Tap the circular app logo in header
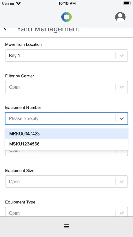 pos(66,17)
